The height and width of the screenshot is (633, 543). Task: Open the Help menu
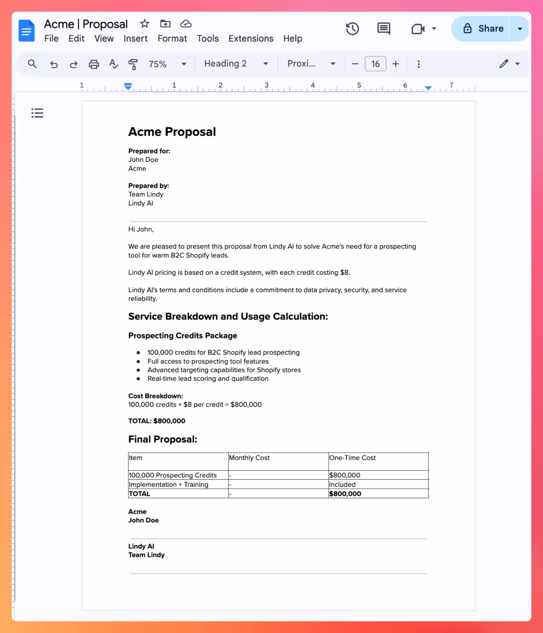(292, 38)
